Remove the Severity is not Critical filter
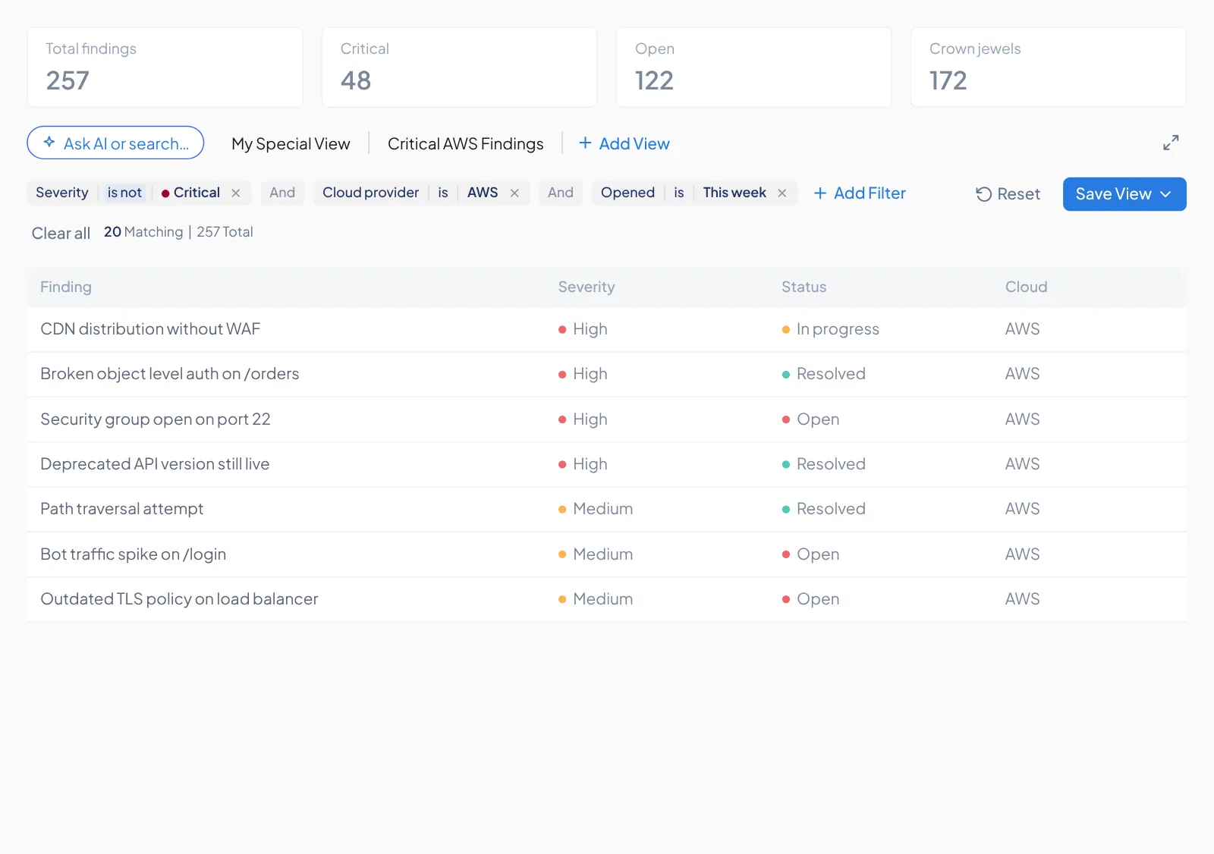The width and height of the screenshot is (1214, 854). (236, 193)
